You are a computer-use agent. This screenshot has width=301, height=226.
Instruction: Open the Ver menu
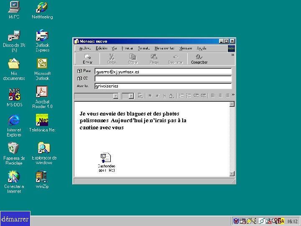(114, 48)
